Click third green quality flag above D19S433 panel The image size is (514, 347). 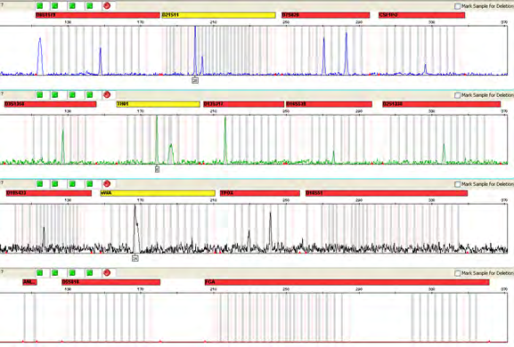[72, 183]
